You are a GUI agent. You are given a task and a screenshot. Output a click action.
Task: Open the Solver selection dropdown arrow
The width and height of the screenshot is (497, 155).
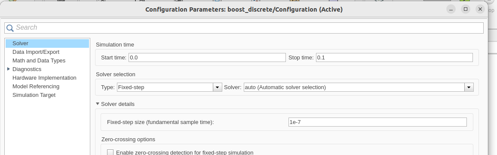pyautogui.click(x=469, y=87)
